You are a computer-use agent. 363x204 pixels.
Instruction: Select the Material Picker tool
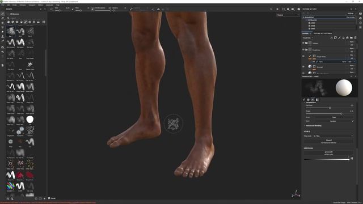click(2, 41)
